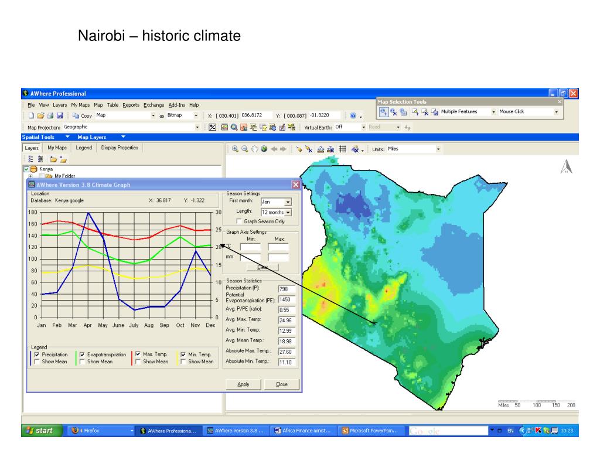Click the open layer folder icon in Layers panel
Screen dimensions: 600x450
[53, 159]
